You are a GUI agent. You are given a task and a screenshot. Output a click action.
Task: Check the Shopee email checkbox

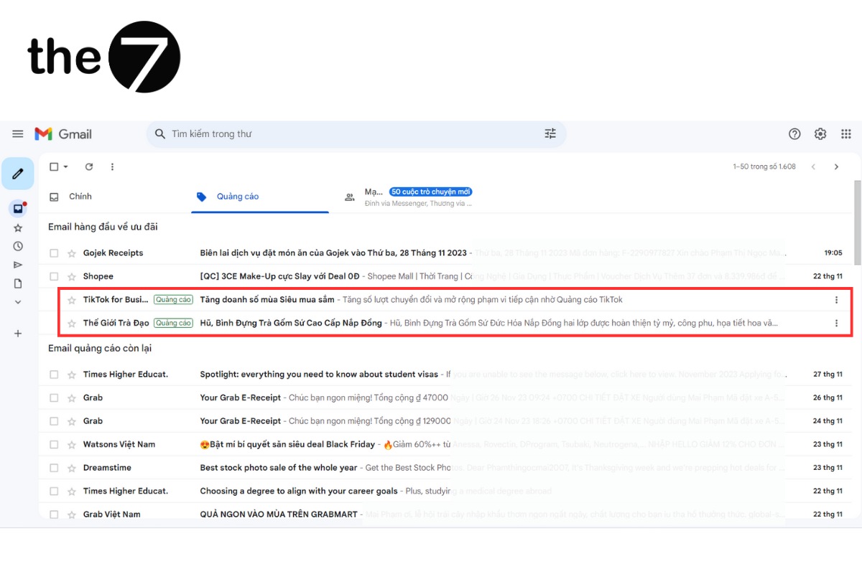click(53, 276)
